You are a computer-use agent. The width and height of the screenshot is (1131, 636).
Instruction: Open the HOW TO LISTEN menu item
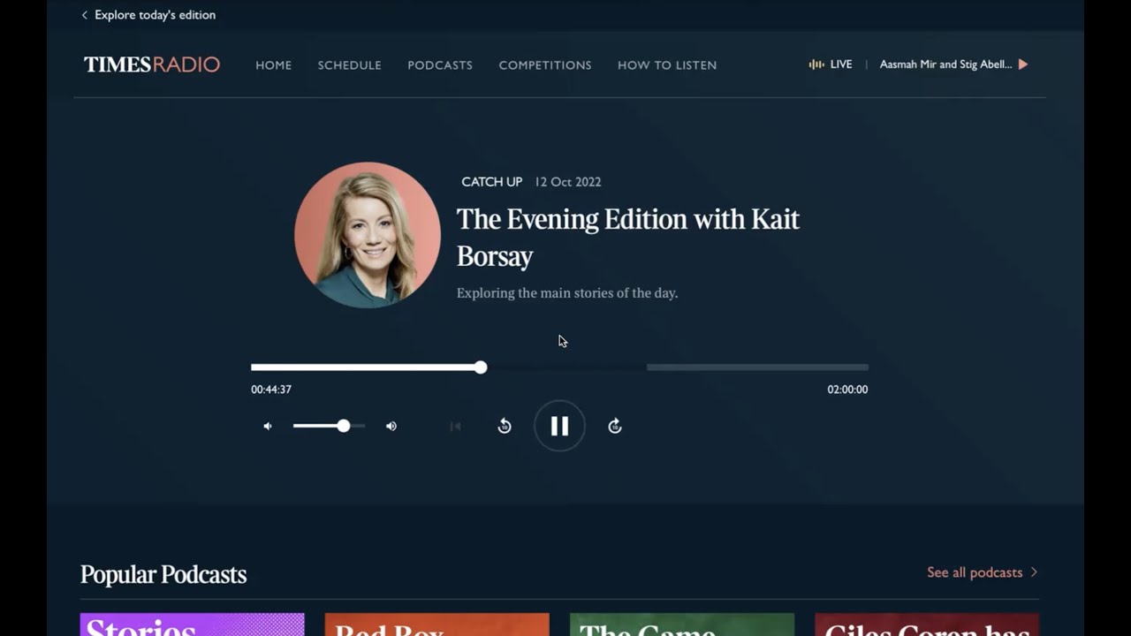(x=667, y=65)
